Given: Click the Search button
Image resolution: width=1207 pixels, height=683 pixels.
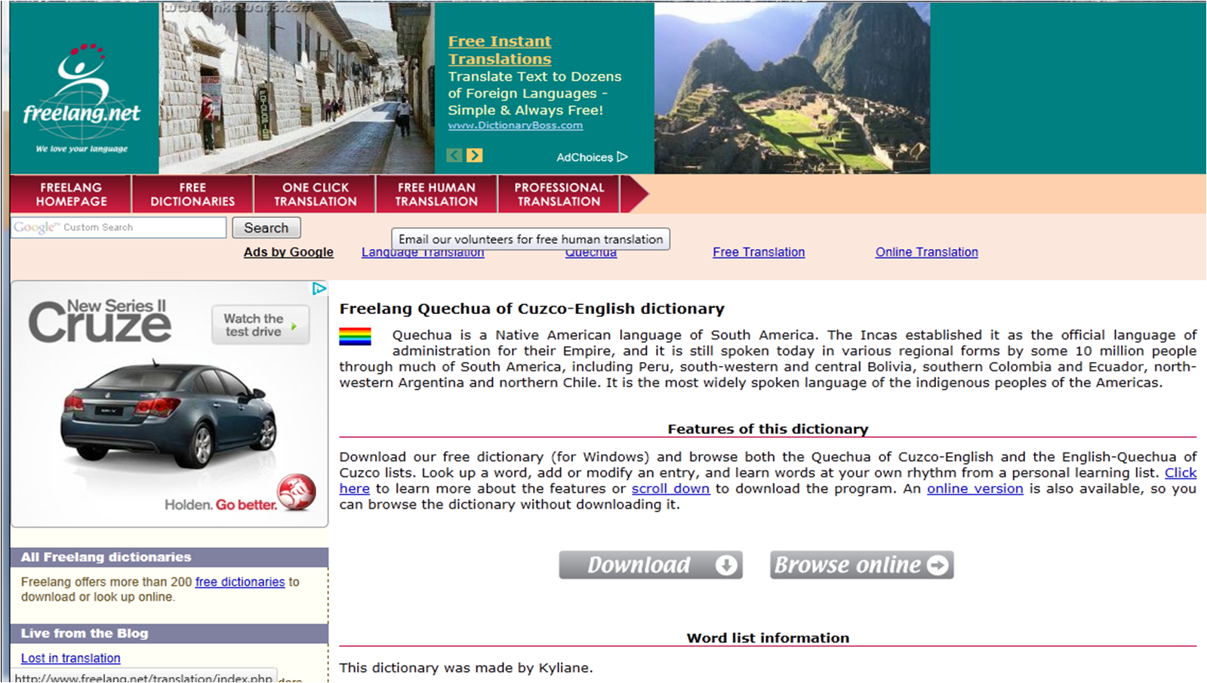Looking at the screenshot, I should click(x=266, y=227).
